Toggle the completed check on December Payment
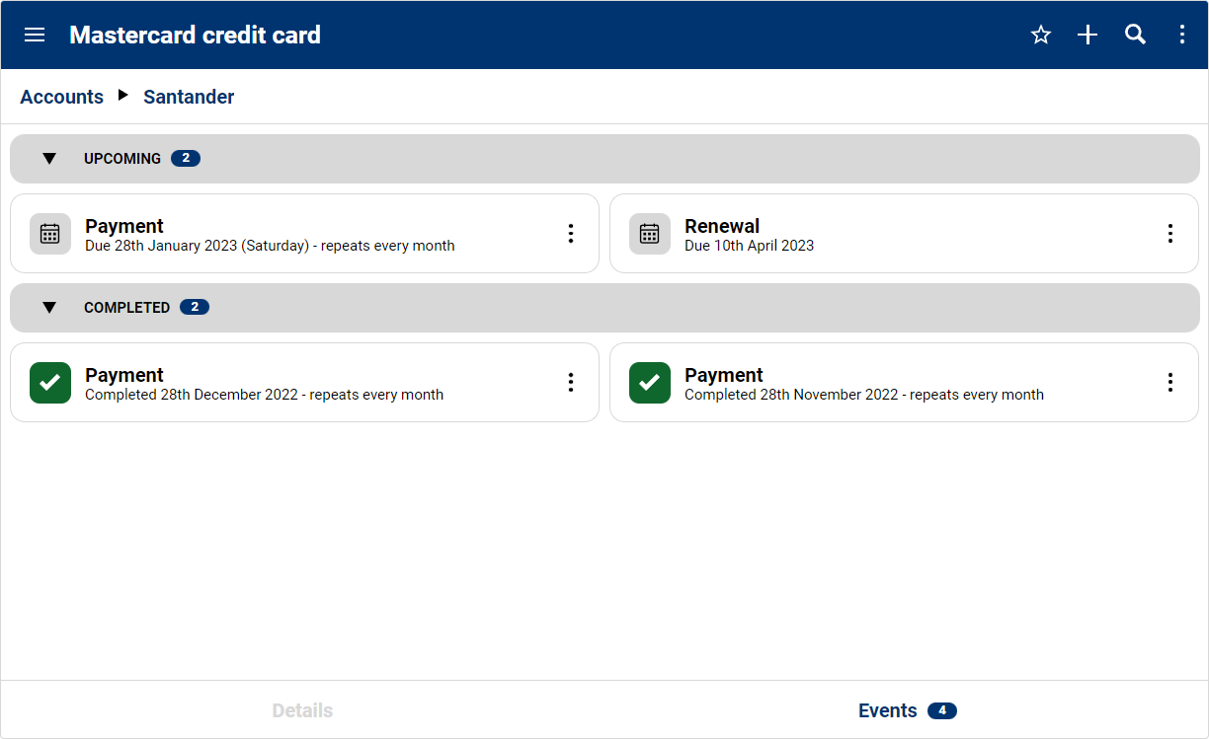This screenshot has height=739, width=1209. [50, 383]
